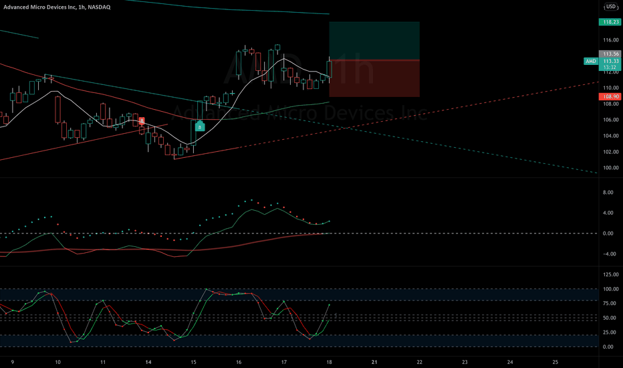The width and height of the screenshot is (623, 368).
Task: Click the 104.00 price axis value
Action: click(611, 136)
